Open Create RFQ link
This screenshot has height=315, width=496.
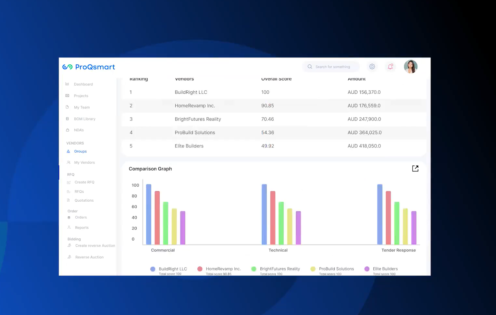click(84, 183)
